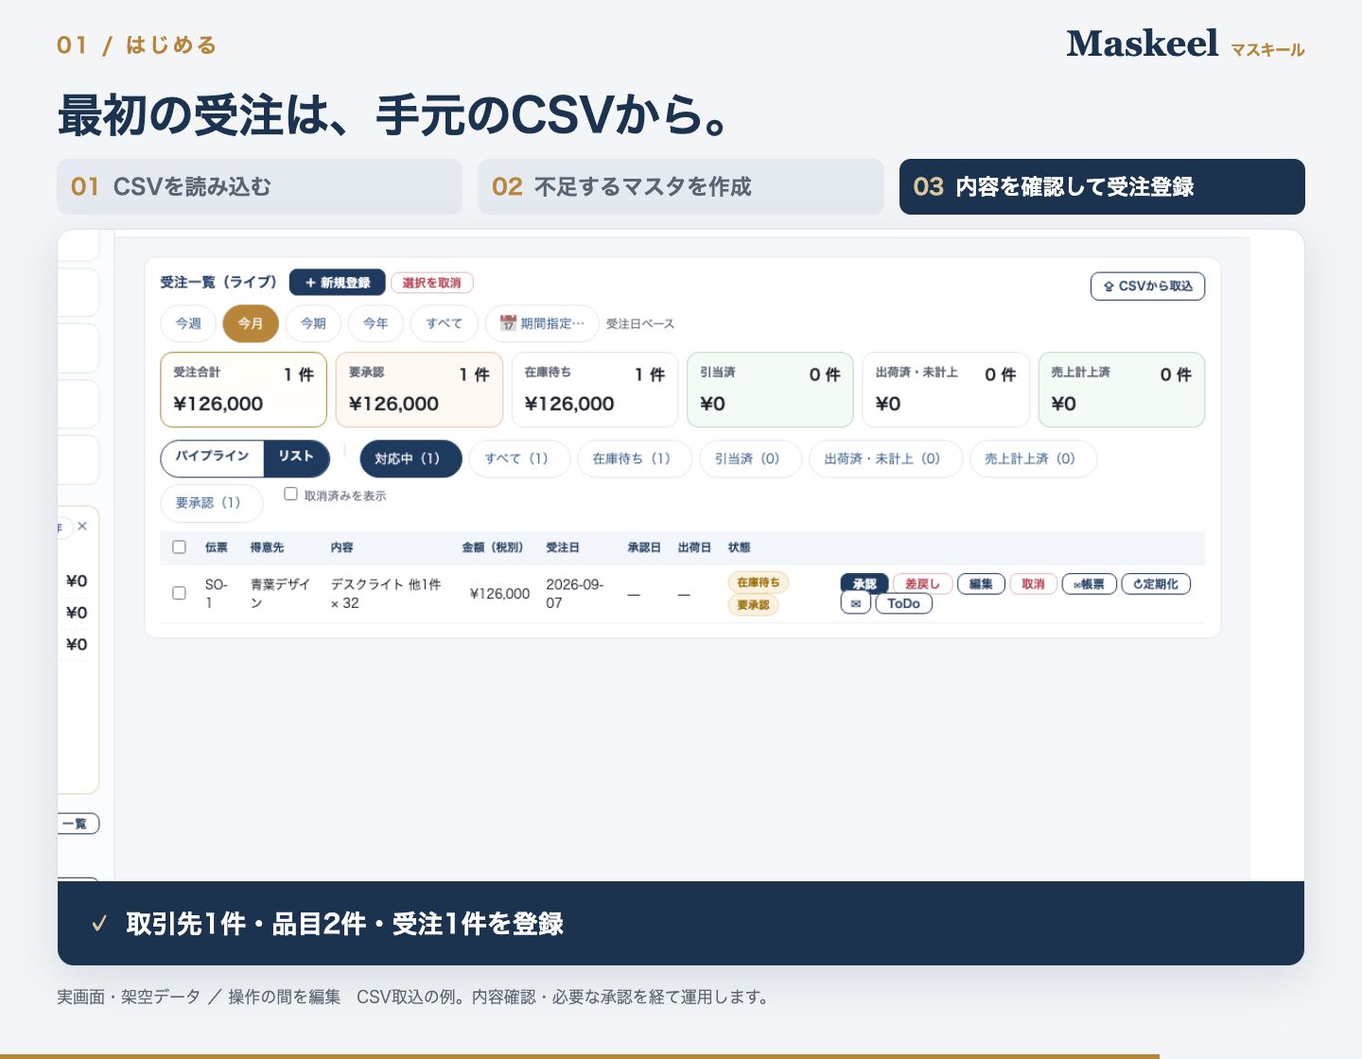Image resolution: width=1362 pixels, height=1059 pixels.
Task: Switch view to リスト
Action: click(x=296, y=458)
